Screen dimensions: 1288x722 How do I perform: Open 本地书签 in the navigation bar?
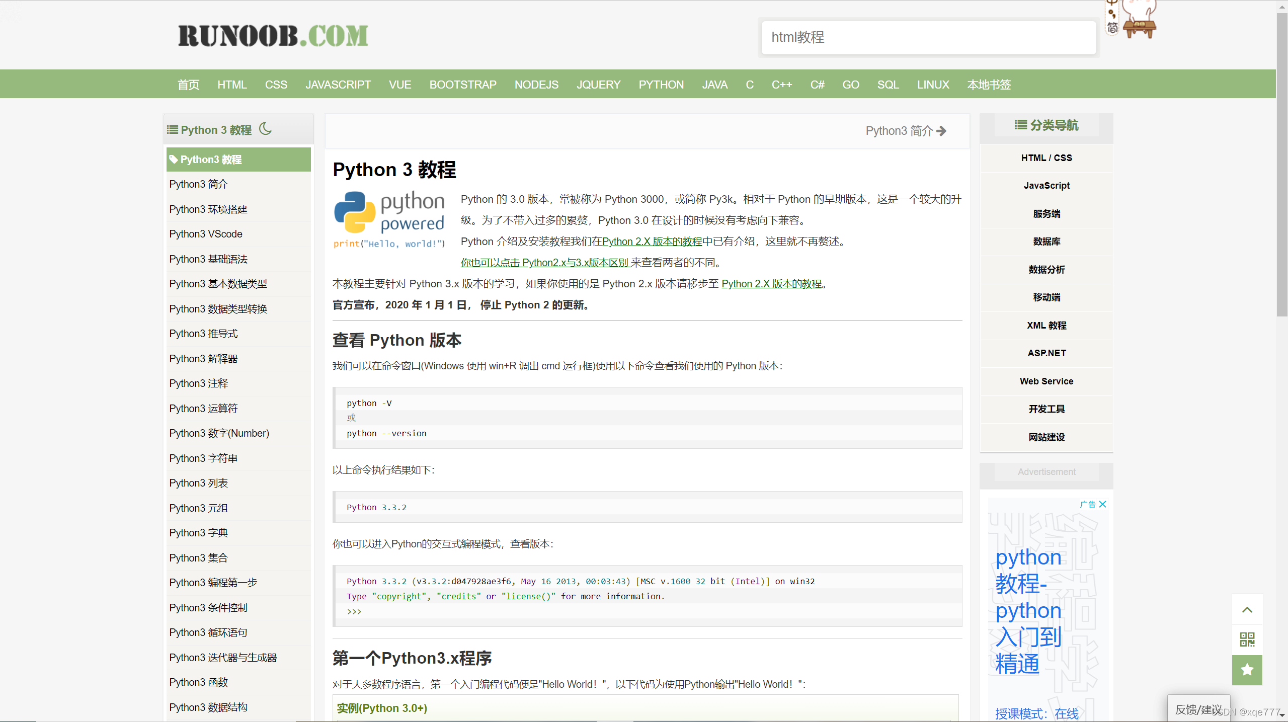click(x=989, y=85)
